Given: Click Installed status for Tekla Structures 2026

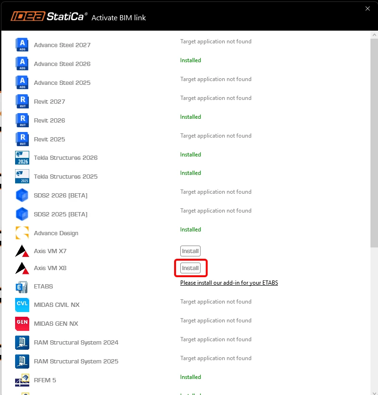Looking at the screenshot, I should pos(191,155).
